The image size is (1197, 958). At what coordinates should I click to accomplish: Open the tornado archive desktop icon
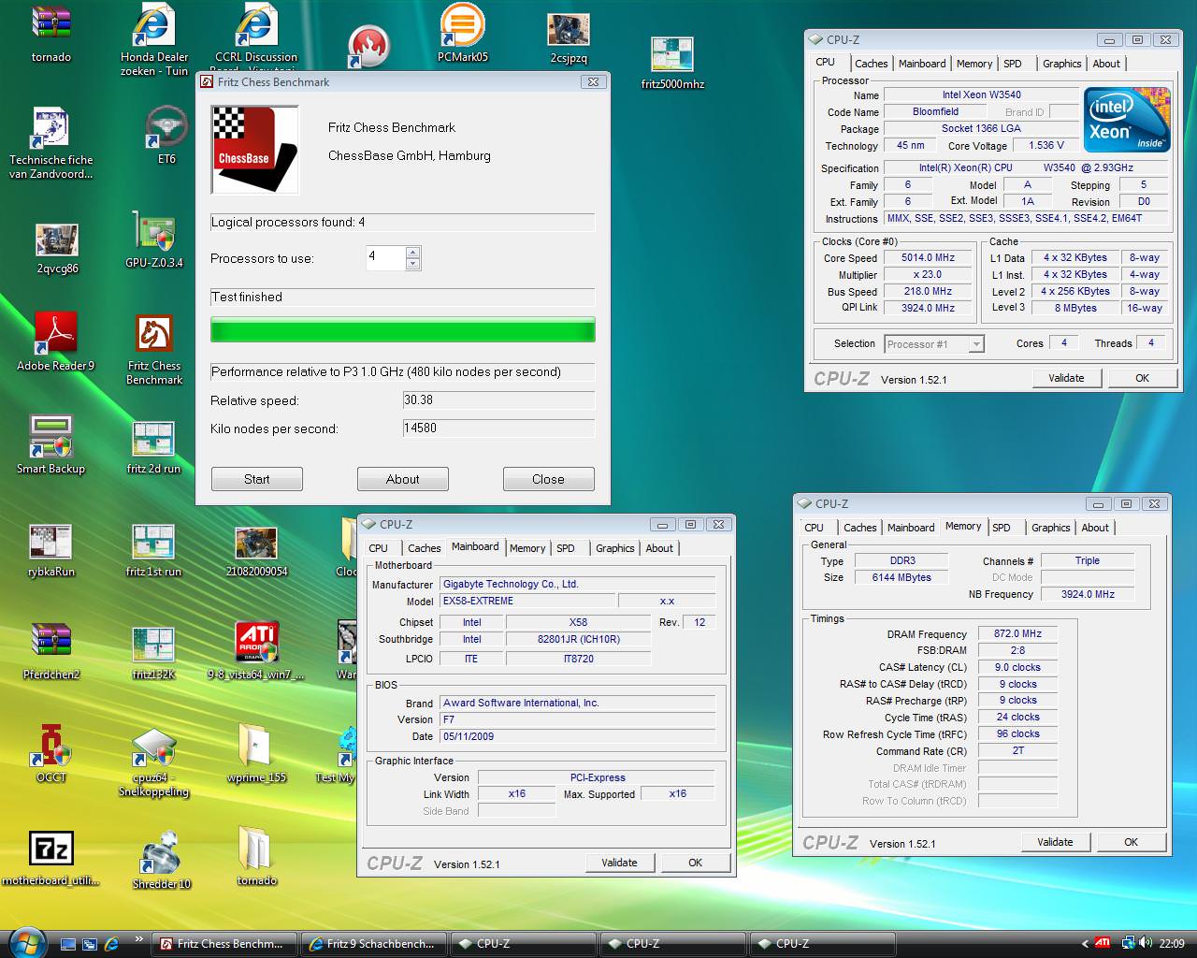(50, 35)
